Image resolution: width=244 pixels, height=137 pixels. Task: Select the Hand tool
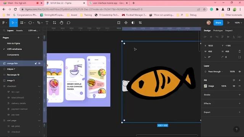pos(61,23)
